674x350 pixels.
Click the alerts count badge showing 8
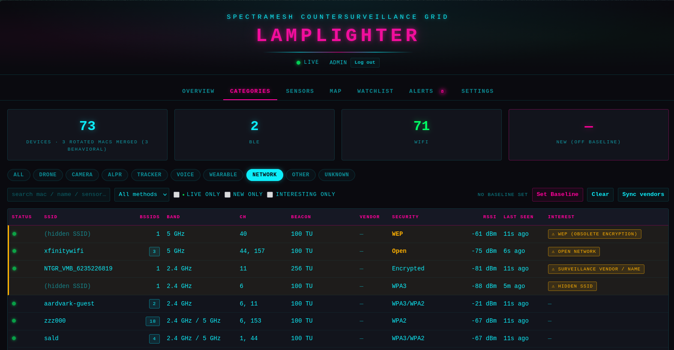(442, 92)
